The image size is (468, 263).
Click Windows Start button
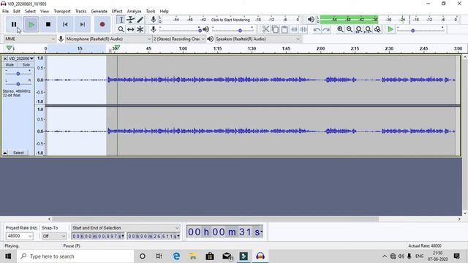(8, 256)
